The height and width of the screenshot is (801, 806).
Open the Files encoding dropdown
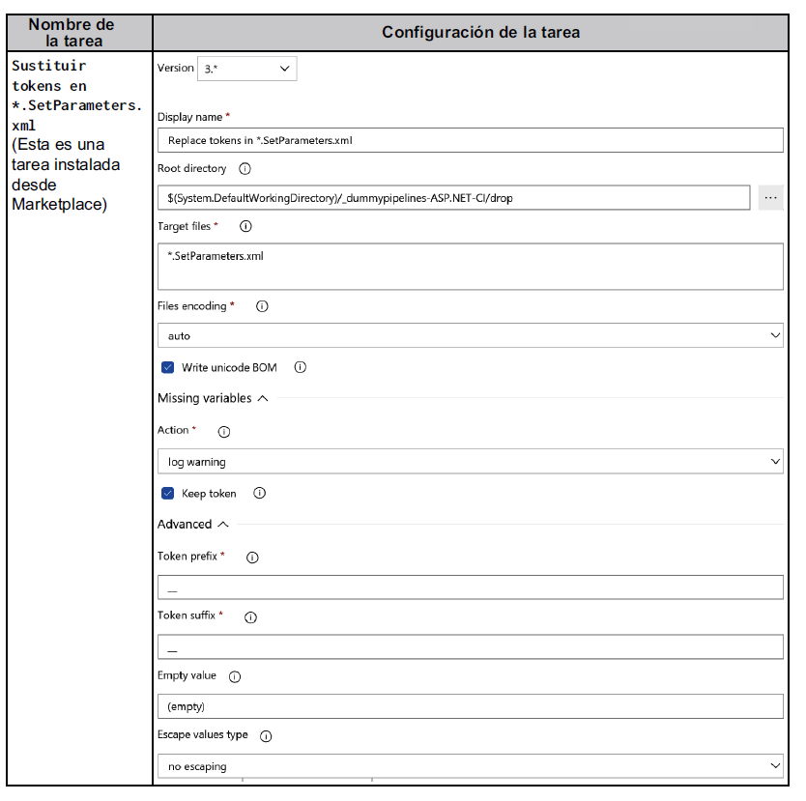(x=470, y=335)
